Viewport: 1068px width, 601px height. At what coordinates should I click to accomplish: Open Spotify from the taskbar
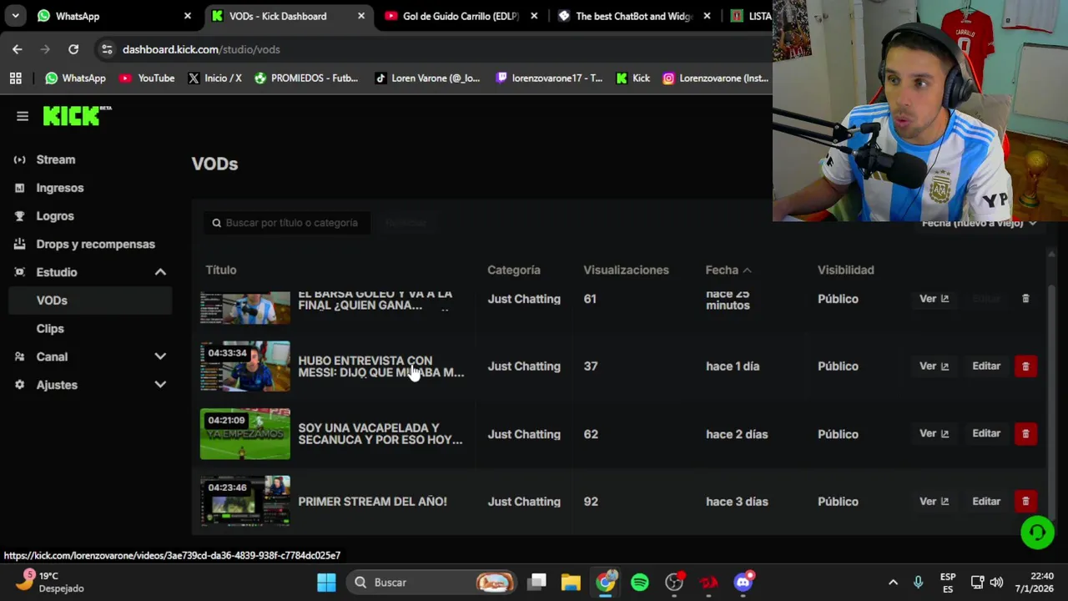[640, 582]
